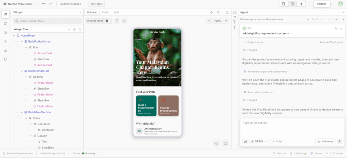Click the fullscreen preview square icon
The height and width of the screenshot is (158, 347).
[x=227, y=13]
